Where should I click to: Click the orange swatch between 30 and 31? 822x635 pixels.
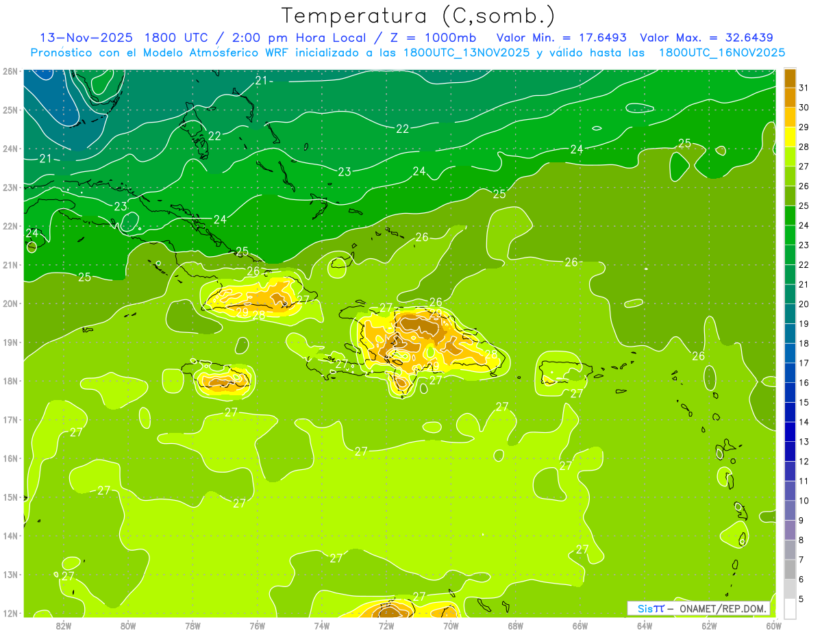click(790, 97)
